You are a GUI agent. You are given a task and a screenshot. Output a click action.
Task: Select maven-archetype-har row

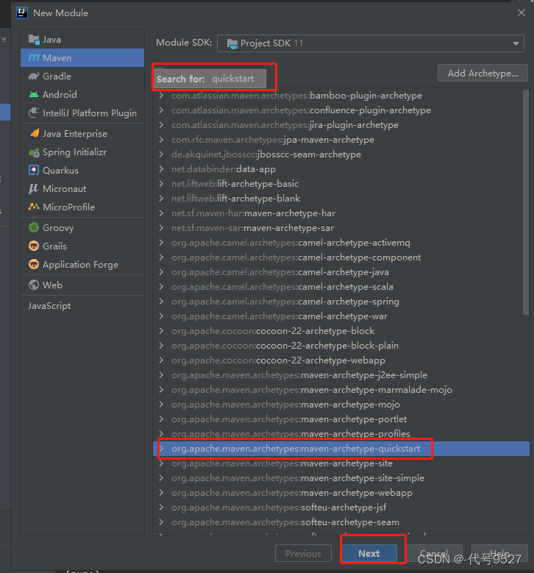pos(341,213)
